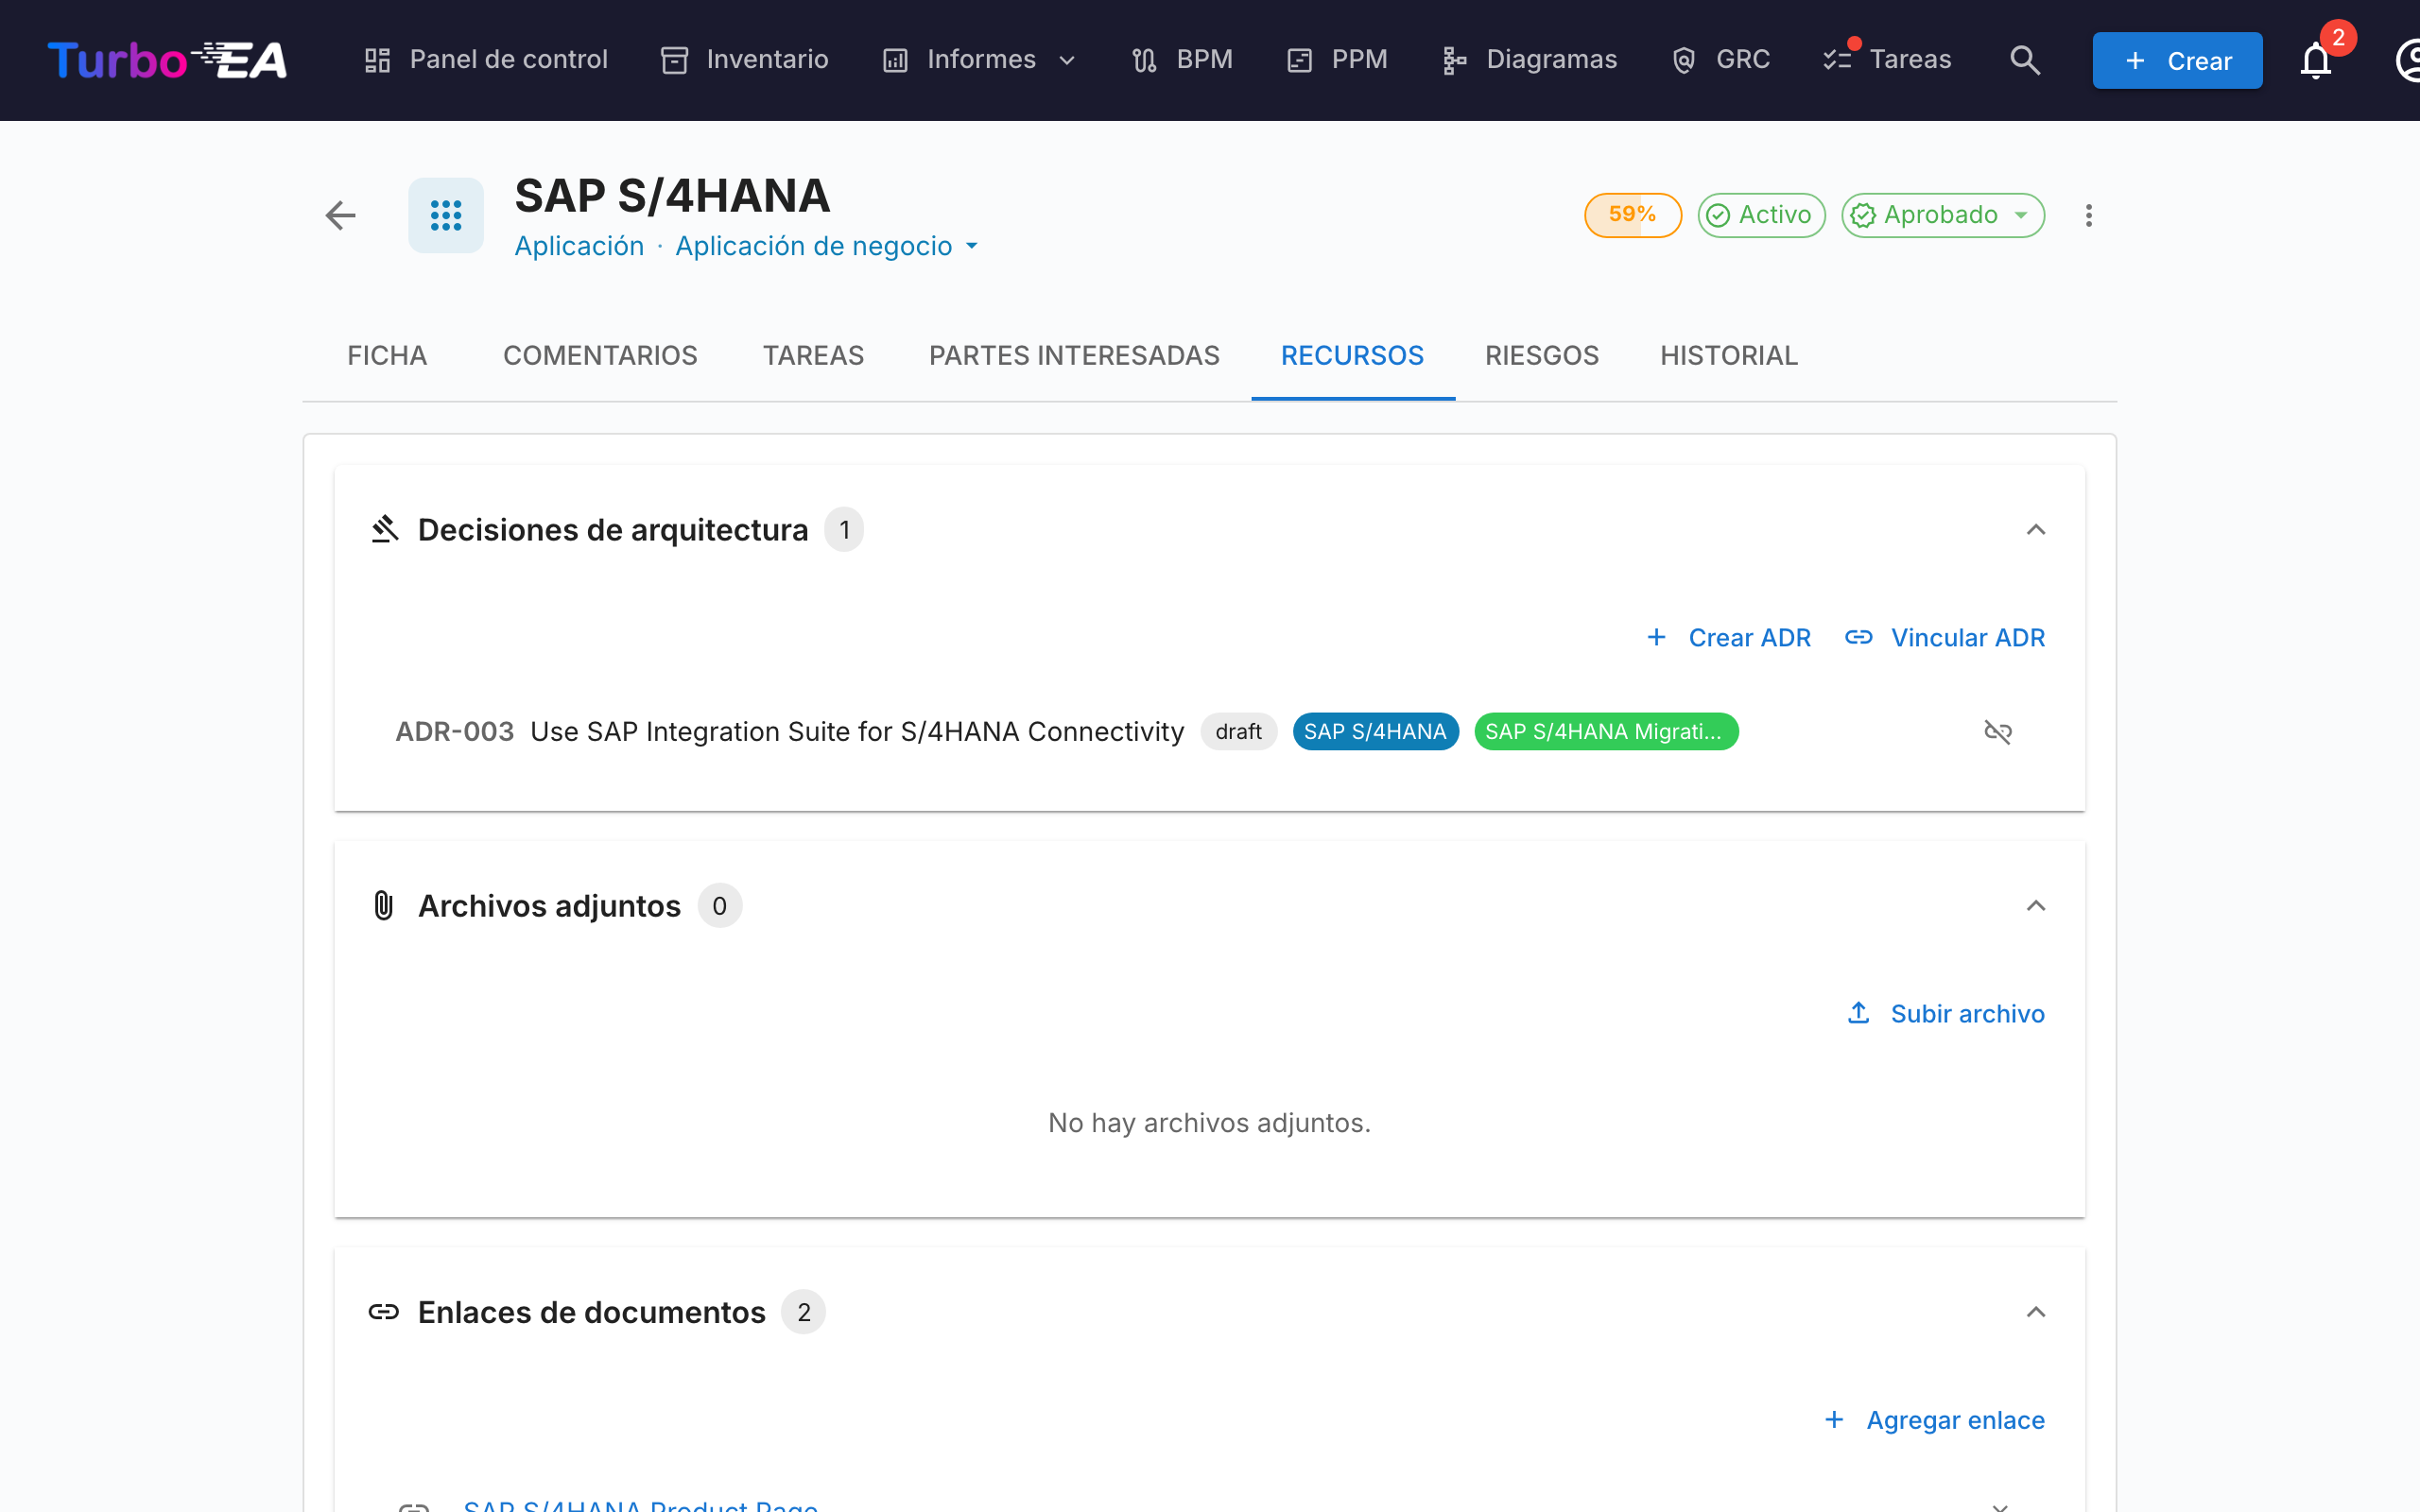2420x1512 pixels.
Task: Click the Aplicación type link
Action: pyautogui.click(x=579, y=246)
